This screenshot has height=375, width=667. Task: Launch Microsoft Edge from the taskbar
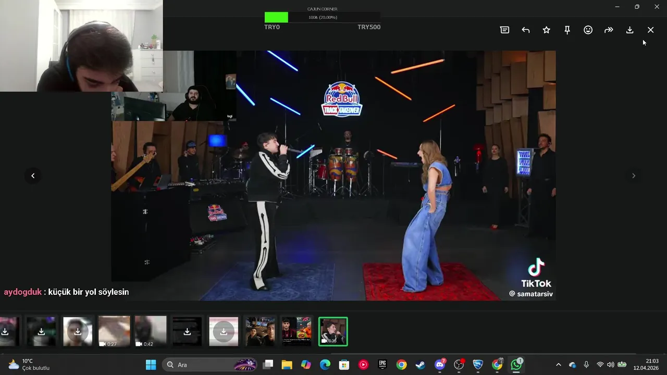325,365
